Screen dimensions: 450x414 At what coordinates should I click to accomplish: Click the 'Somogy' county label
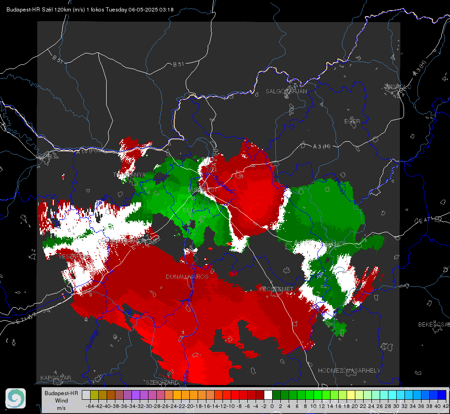tap(92, 340)
